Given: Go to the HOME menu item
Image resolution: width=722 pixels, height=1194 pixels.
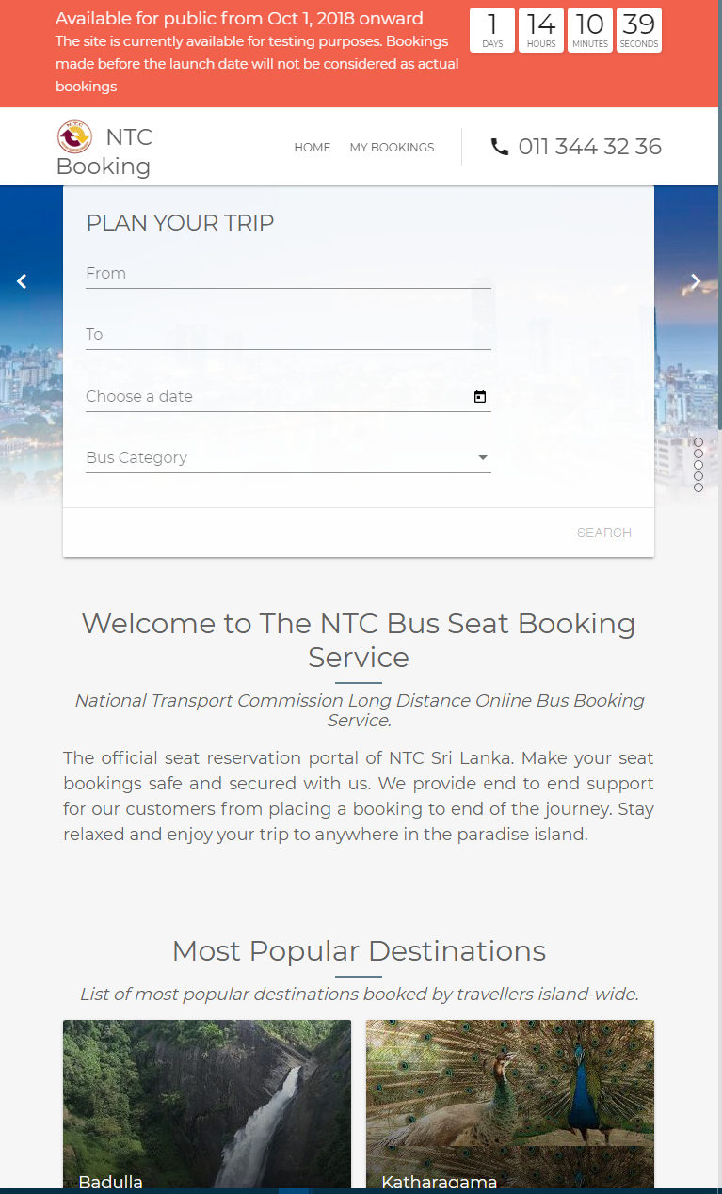Looking at the screenshot, I should pos(312,148).
